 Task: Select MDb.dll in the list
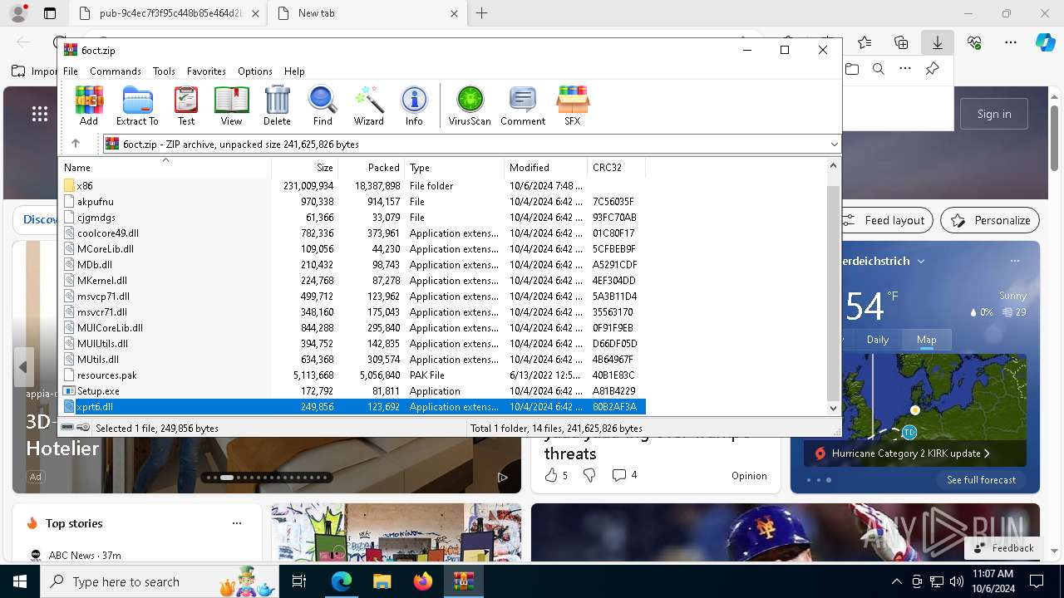tap(353, 265)
